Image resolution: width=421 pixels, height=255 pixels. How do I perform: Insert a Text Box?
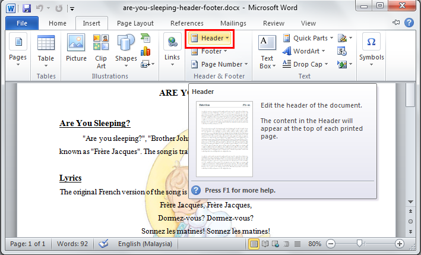[x=267, y=52]
